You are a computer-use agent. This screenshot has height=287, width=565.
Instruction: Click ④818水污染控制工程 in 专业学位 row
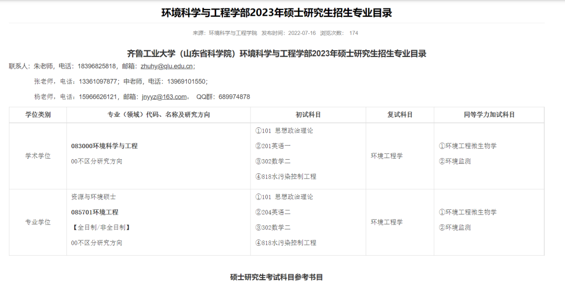pyautogui.click(x=286, y=243)
